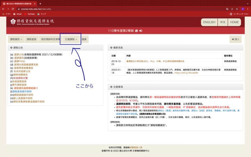Open the 快速課程全覽 link
The height and width of the screenshot is (157, 251).
coord(20,78)
